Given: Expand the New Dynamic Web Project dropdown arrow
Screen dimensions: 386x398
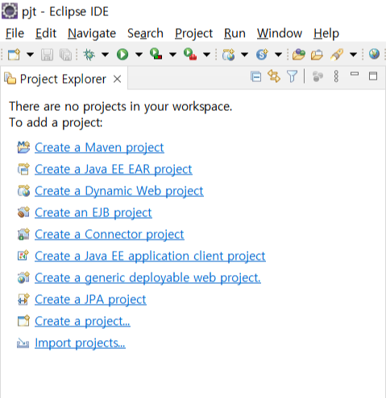Looking at the screenshot, I should (x=244, y=55).
